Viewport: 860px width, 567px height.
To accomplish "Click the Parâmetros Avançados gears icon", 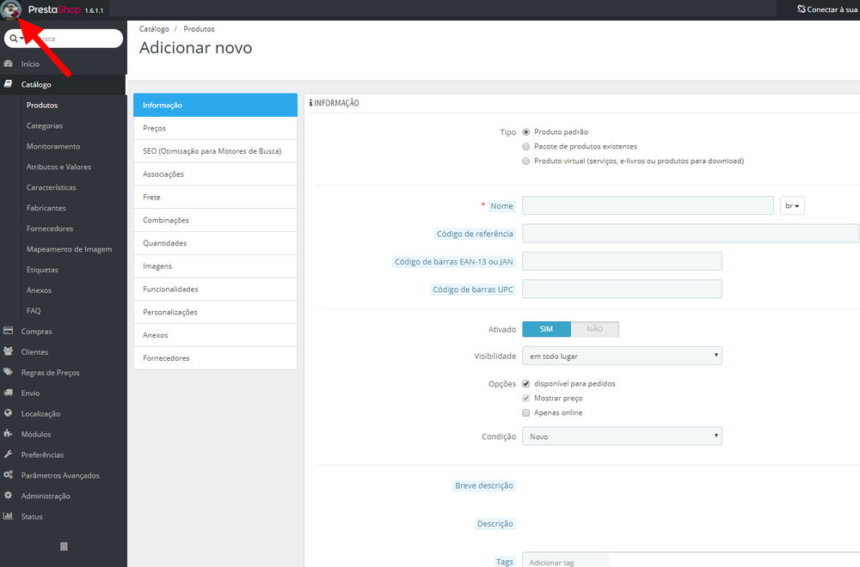I will [8, 475].
